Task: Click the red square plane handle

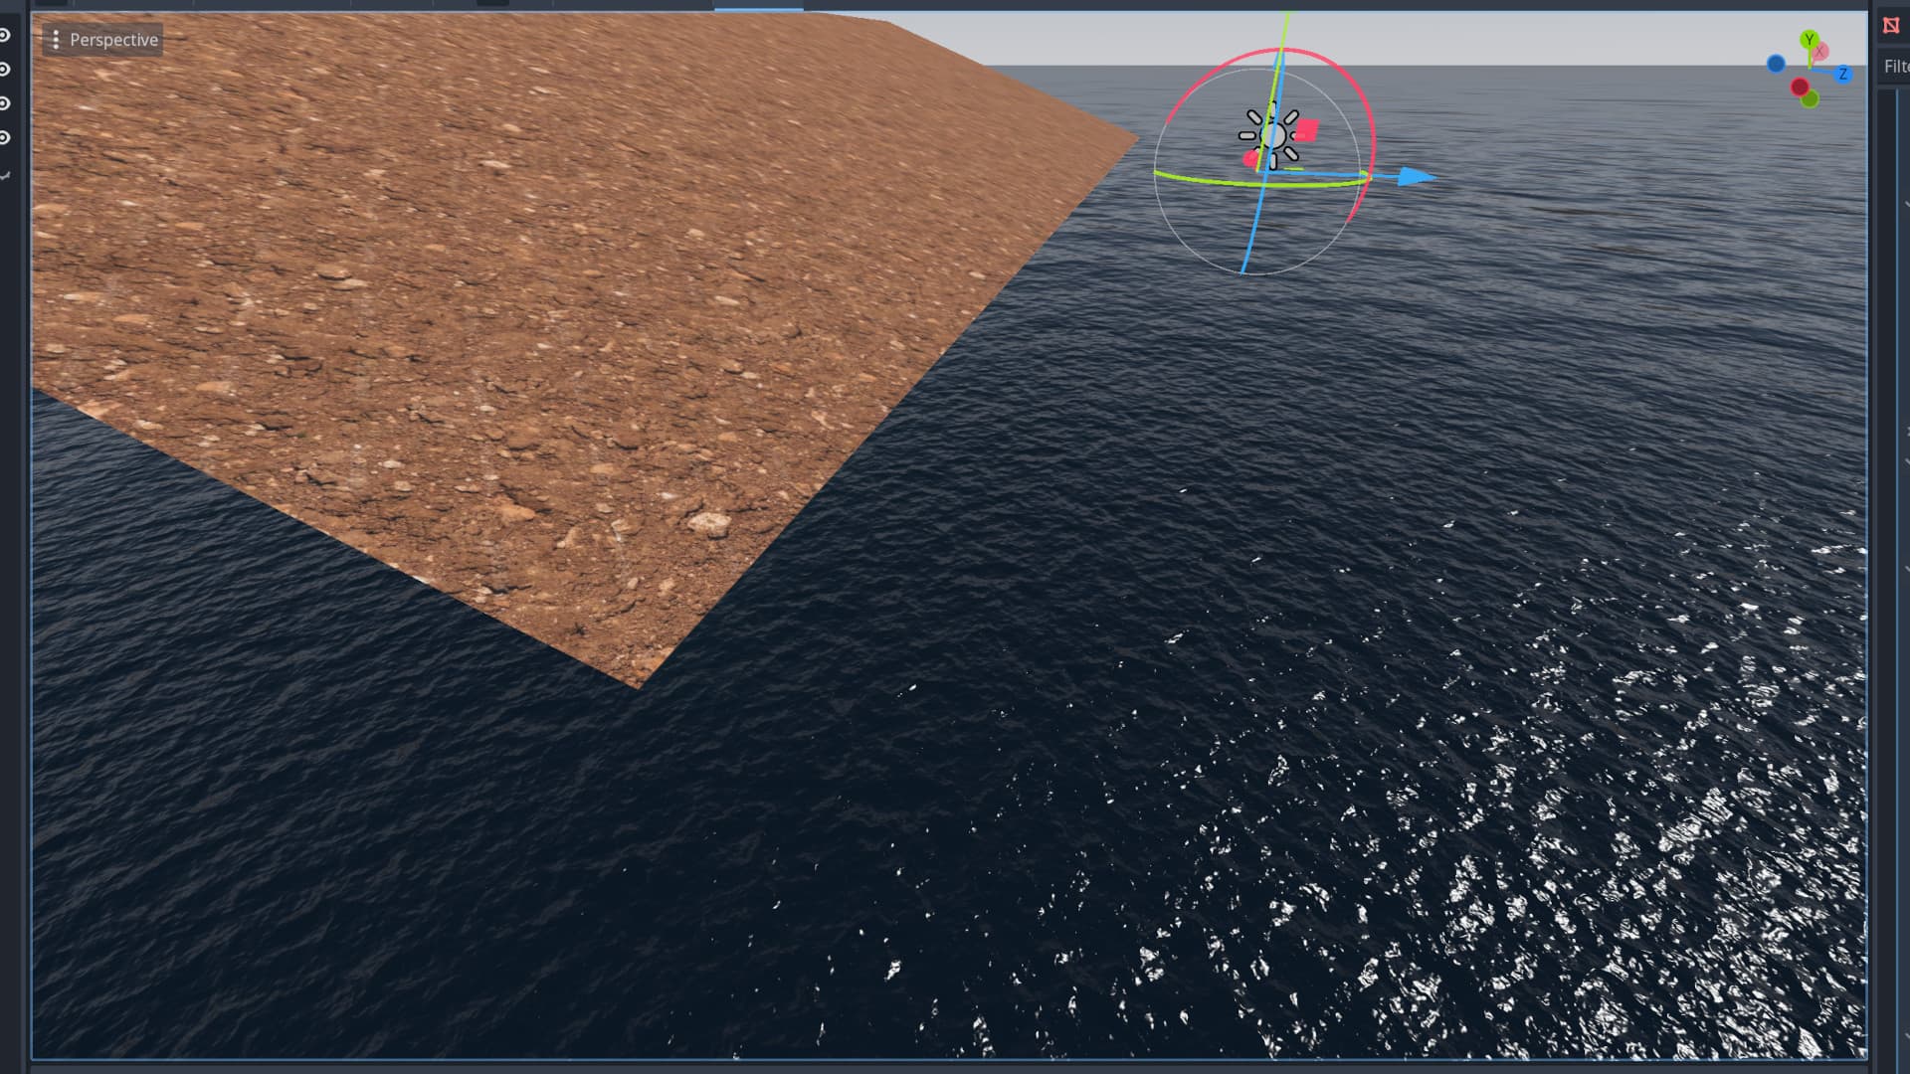Action: [x=1306, y=130]
